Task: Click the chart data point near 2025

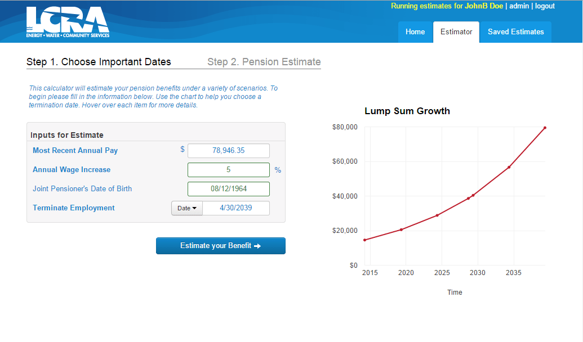Action: [437, 215]
